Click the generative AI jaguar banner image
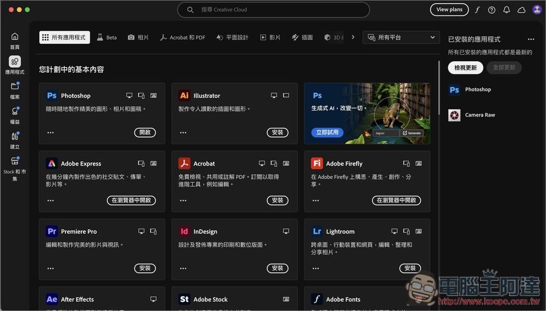546x311 pixels. 367,113
